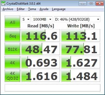105x95 pixels.
Task: Select the 512K read result 48.47
Action: coord(41,49)
